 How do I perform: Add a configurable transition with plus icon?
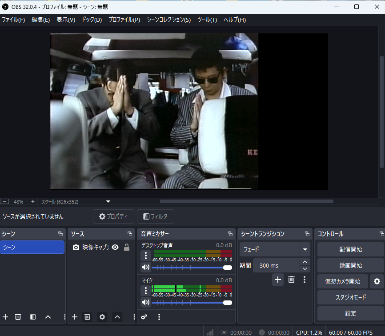click(x=277, y=280)
